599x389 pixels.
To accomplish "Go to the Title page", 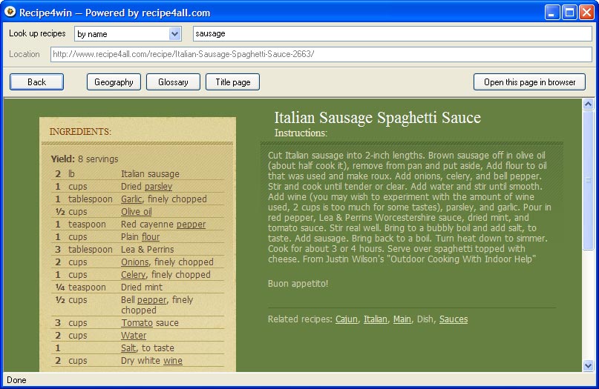I will (232, 82).
